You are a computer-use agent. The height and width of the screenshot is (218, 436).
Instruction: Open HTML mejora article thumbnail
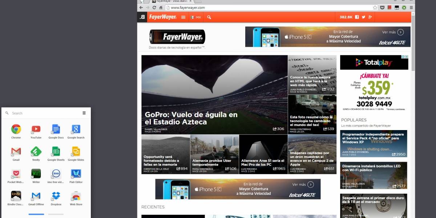coord(312,75)
